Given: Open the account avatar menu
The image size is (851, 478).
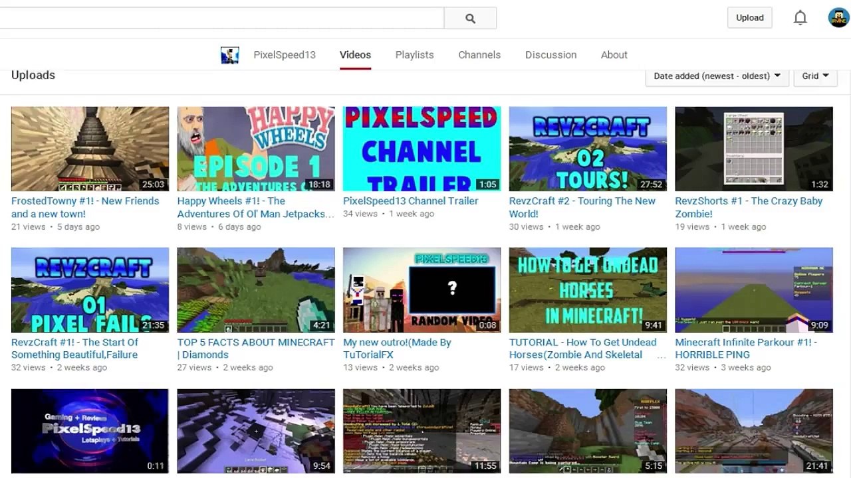Looking at the screenshot, I should tap(838, 18).
